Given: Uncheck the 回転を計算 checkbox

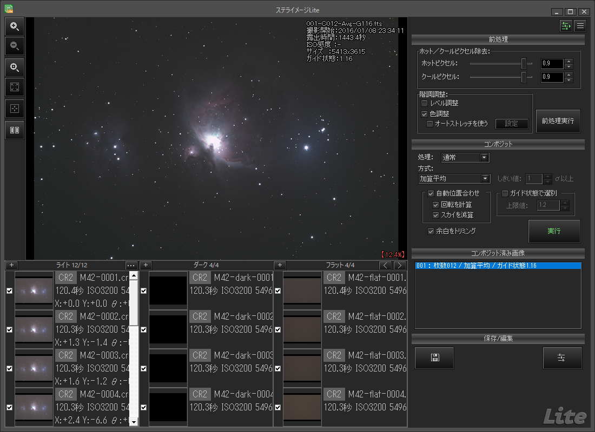Looking at the screenshot, I should [436, 205].
